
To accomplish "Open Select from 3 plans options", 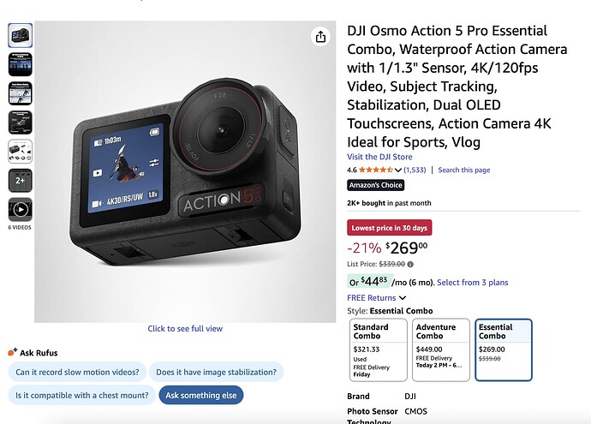I will point(472,283).
